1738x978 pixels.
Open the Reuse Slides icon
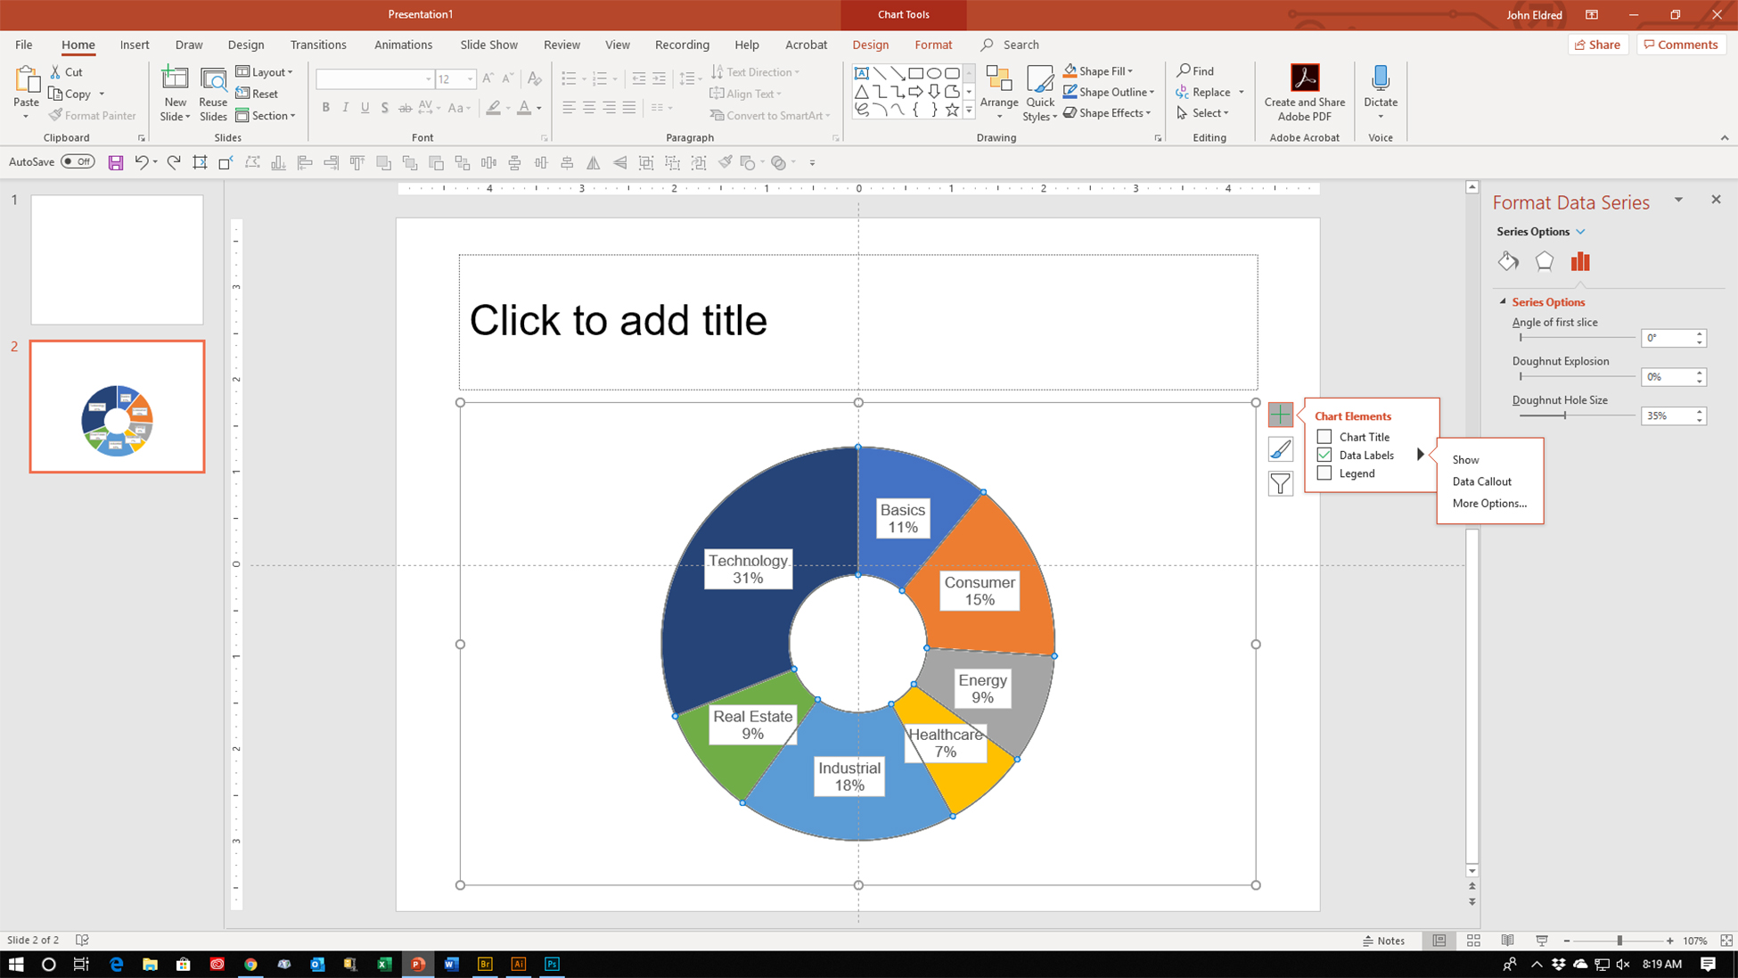213,93
